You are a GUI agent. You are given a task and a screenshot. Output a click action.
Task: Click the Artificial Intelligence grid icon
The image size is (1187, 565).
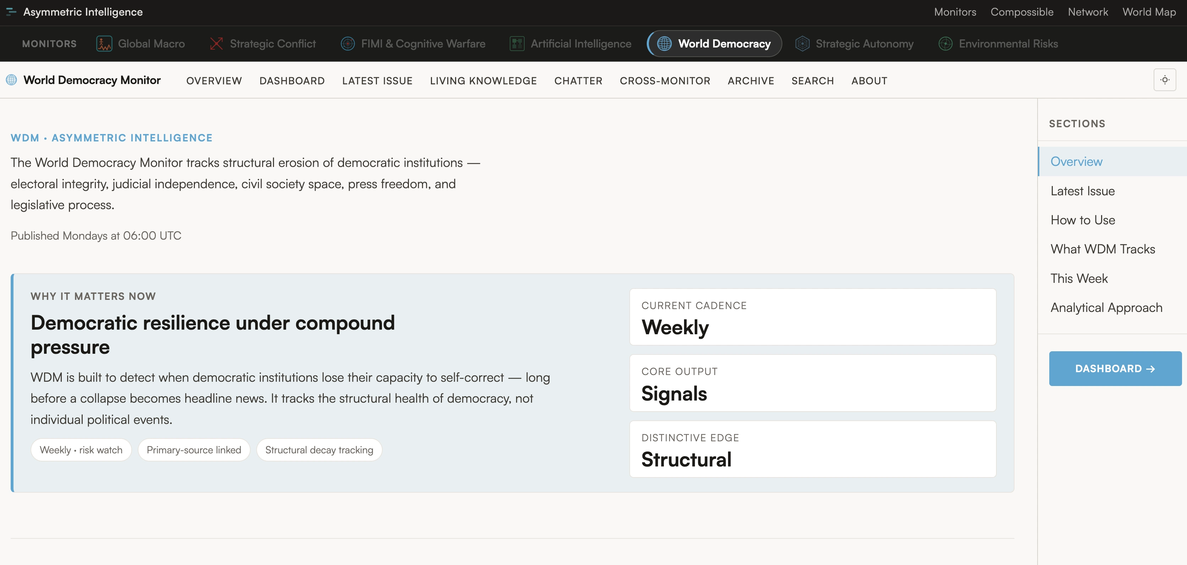[517, 44]
